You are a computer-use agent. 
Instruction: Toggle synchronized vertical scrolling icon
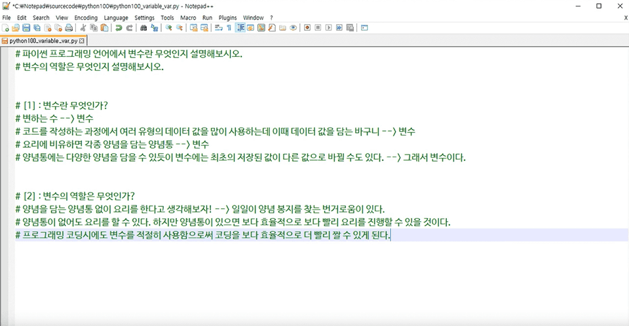point(194,27)
